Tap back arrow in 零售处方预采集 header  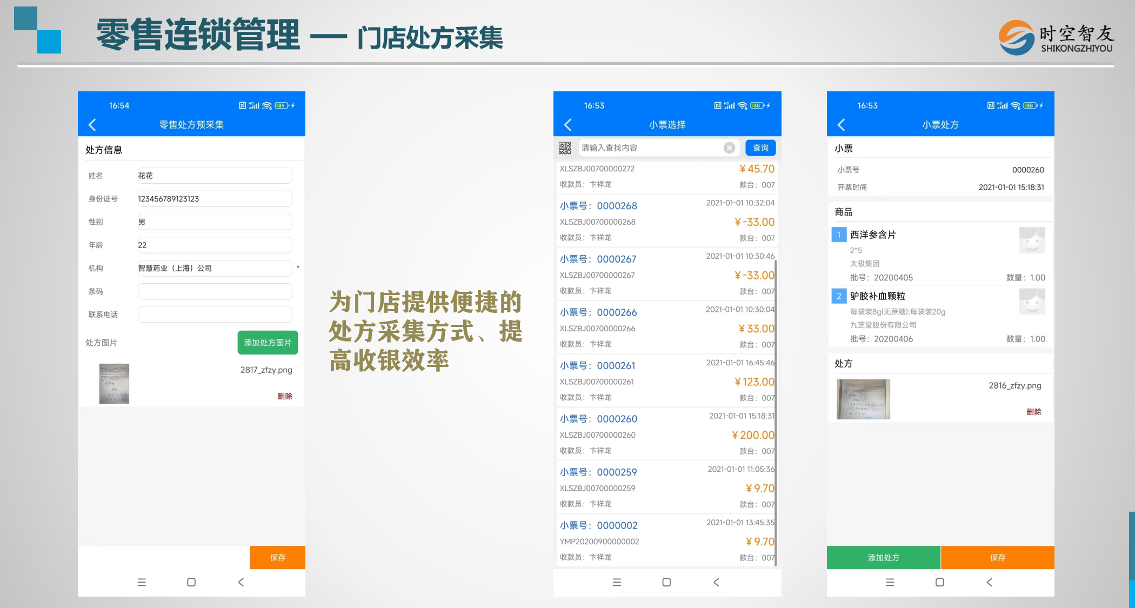pyautogui.click(x=92, y=125)
